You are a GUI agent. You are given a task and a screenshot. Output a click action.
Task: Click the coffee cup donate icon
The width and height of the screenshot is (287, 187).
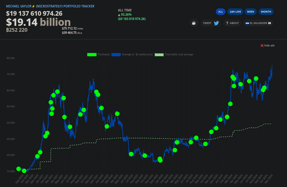194,23
